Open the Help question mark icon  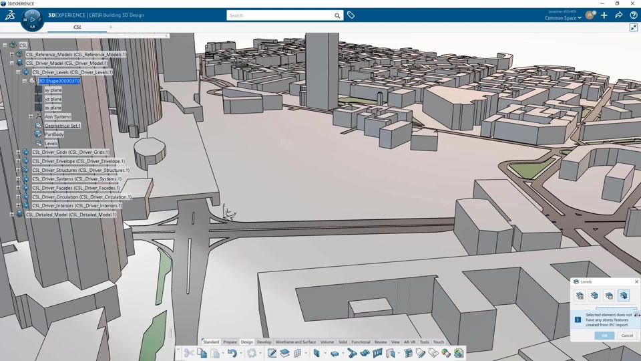[634, 15]
